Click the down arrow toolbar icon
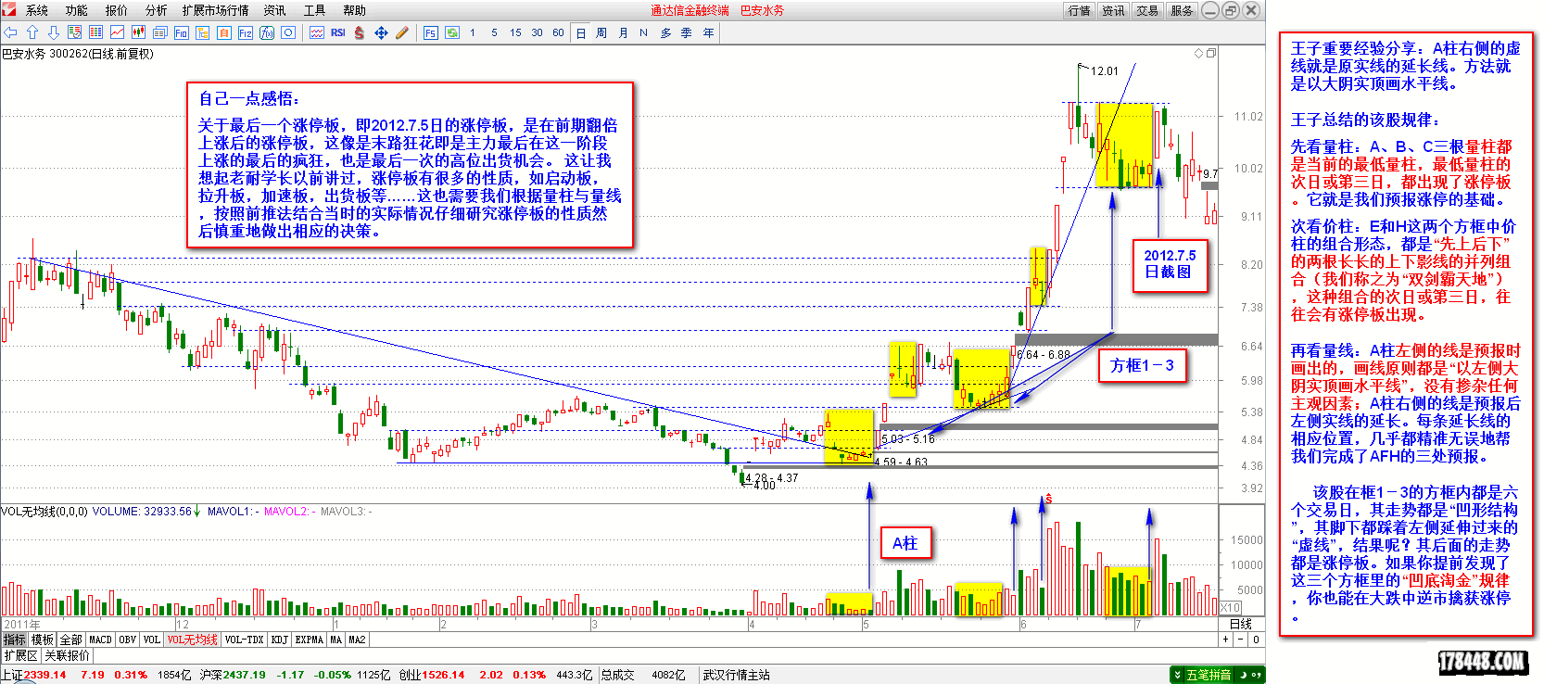Screen dimensions: 1544x684 [x=54, y=32]
